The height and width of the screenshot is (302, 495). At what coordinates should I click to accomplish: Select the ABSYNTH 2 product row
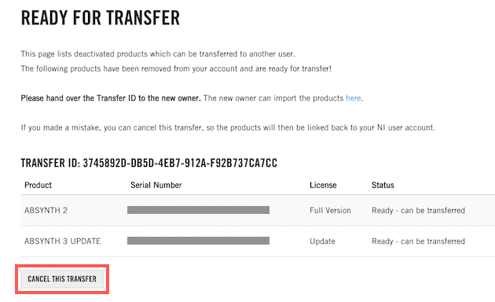pos(258,211)
